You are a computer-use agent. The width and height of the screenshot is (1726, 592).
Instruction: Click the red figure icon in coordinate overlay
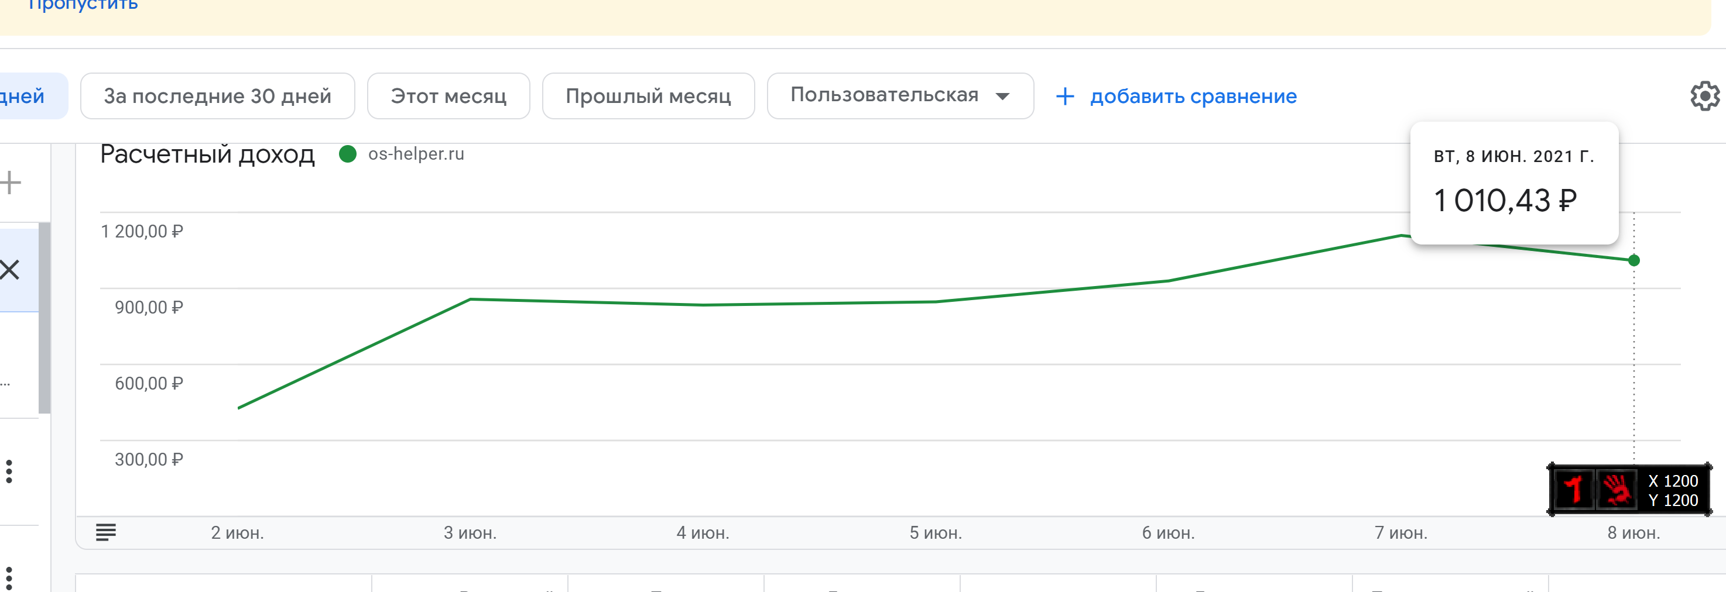click(1573, 490)
